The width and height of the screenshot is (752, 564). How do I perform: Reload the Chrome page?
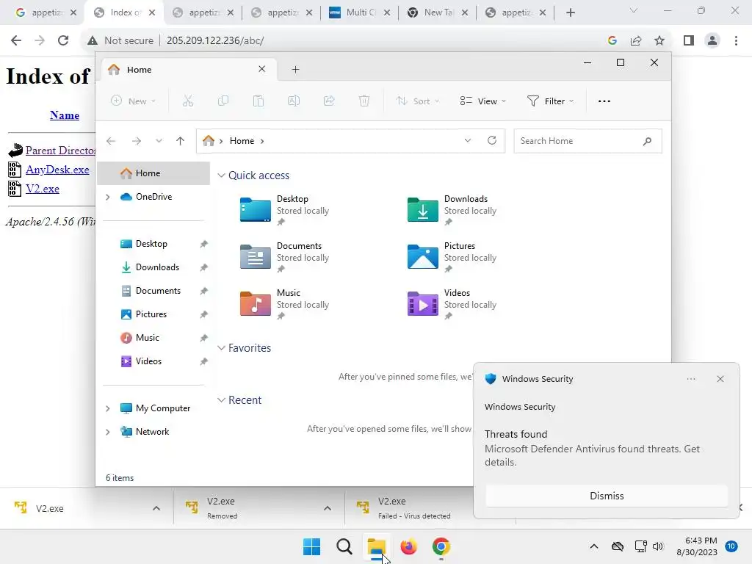(x=63, y=40)
